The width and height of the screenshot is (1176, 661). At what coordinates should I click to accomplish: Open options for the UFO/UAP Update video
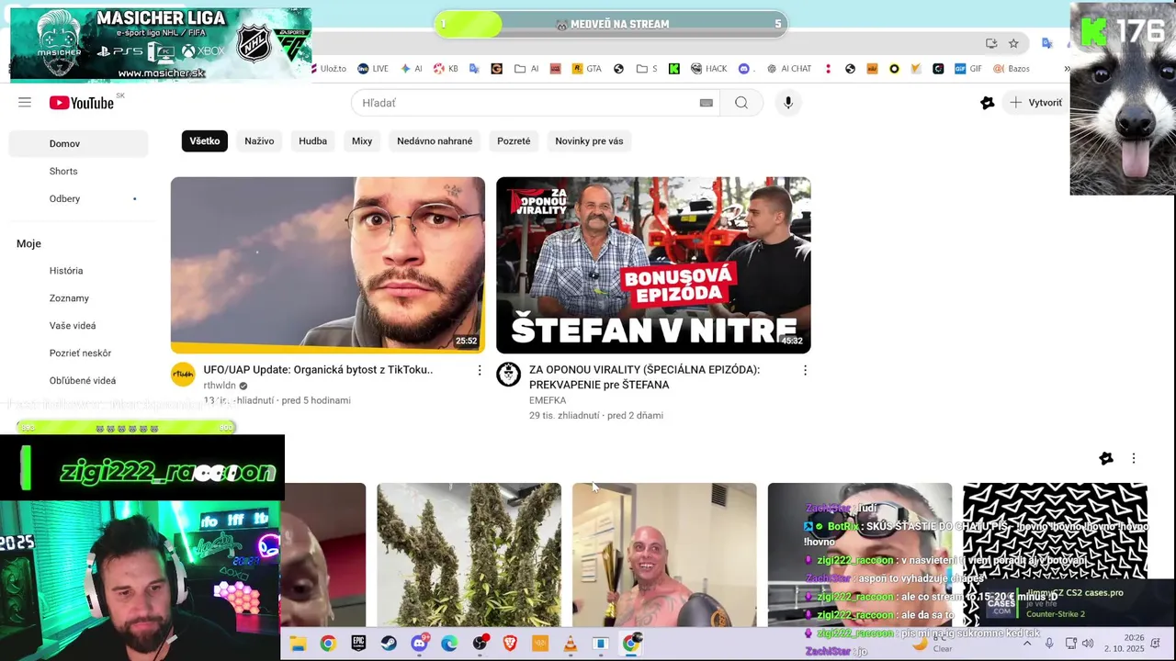[479, 370]
